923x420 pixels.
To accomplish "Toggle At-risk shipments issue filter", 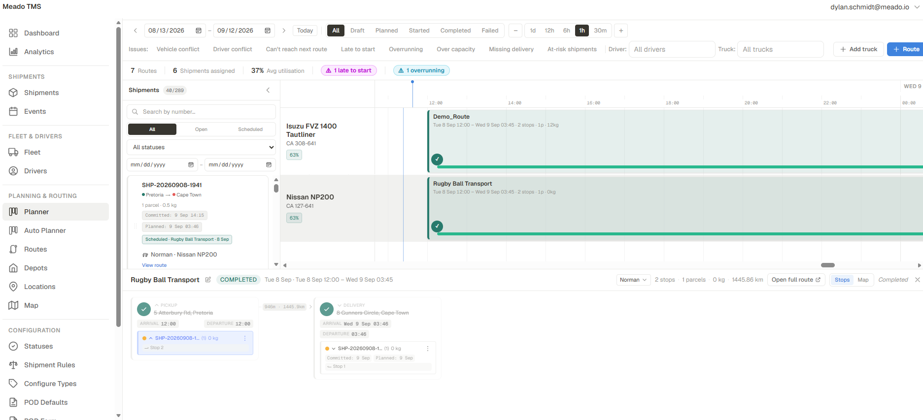I will [572, 49].
